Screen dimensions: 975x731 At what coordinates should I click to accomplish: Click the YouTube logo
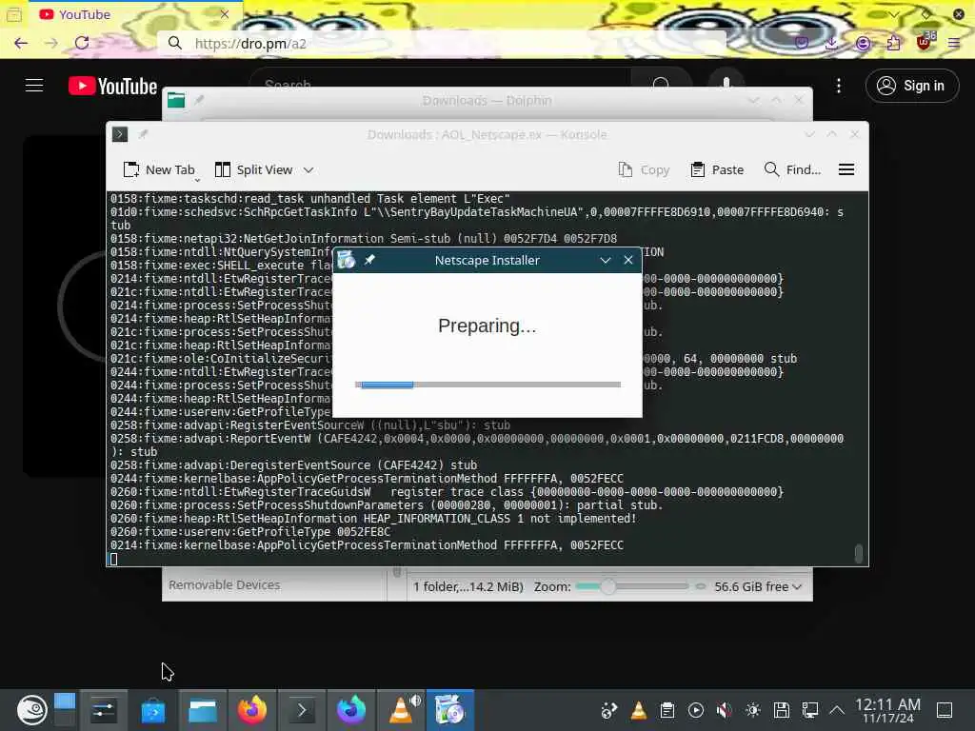point(112,86)
